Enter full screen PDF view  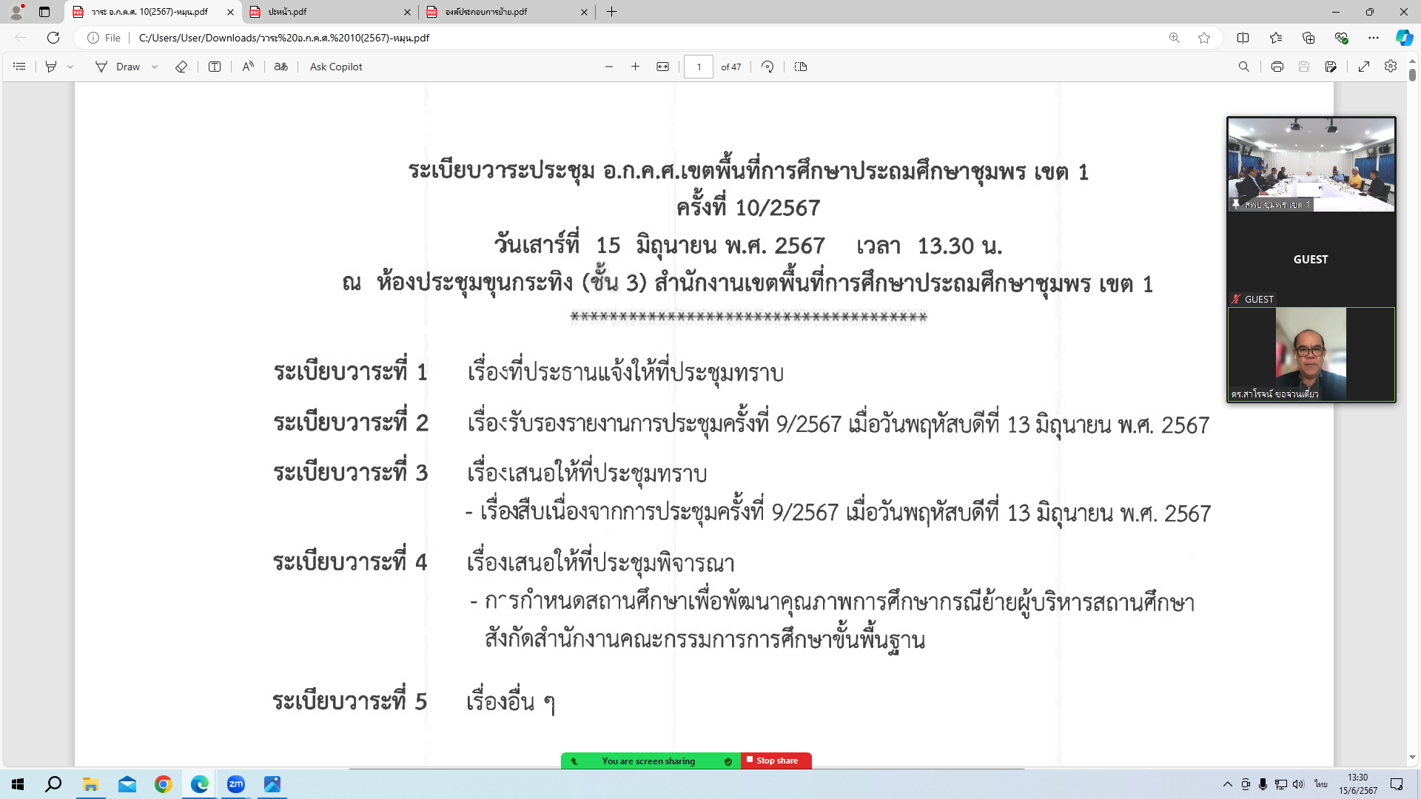coord(1364,67)
